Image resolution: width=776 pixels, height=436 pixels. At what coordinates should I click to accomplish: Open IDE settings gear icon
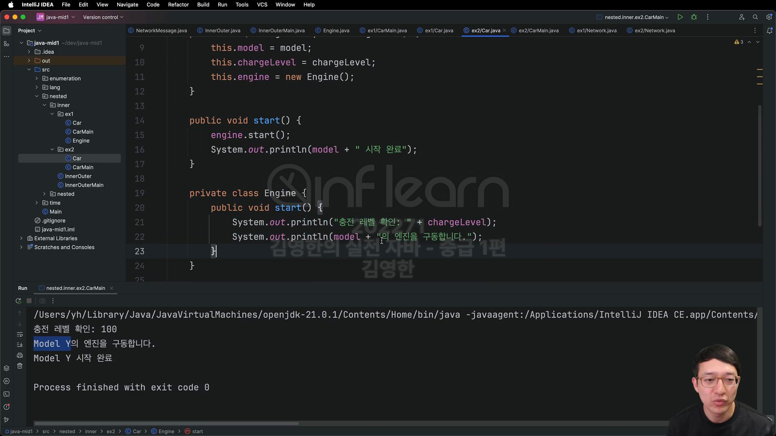coord(769,17)
